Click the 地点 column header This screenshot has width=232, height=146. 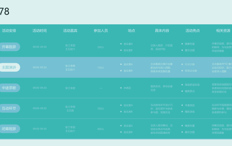click(131, 31)
